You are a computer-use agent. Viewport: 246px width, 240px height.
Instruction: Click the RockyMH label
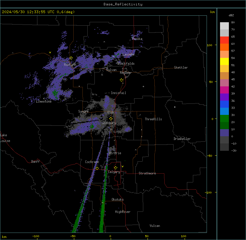click(70, 64)
